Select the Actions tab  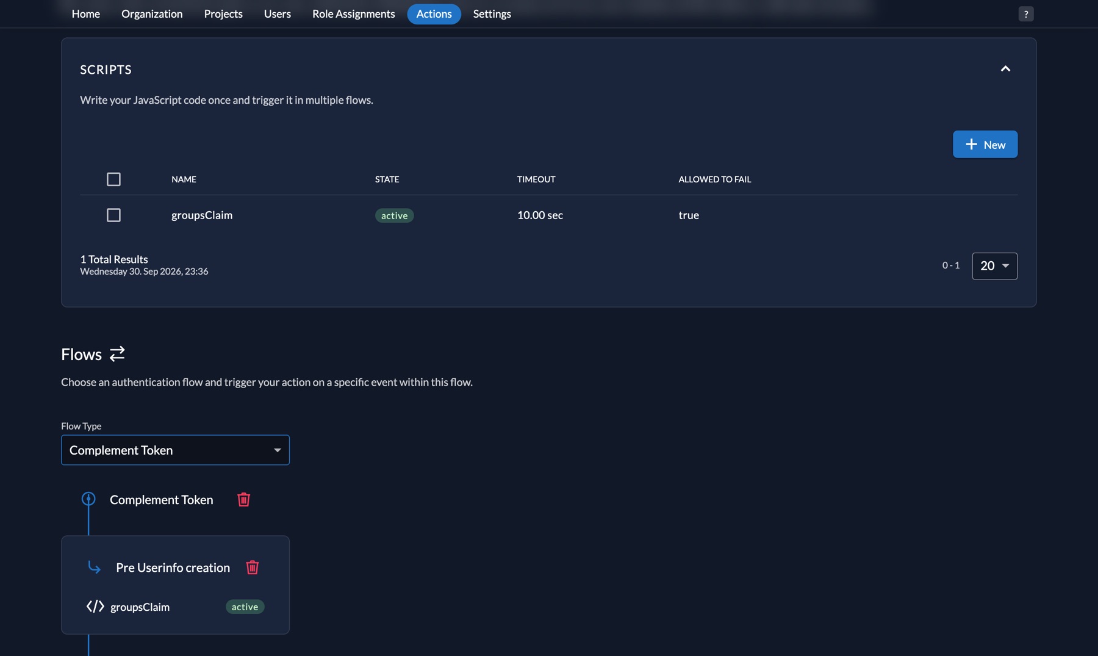click(434, 14)
